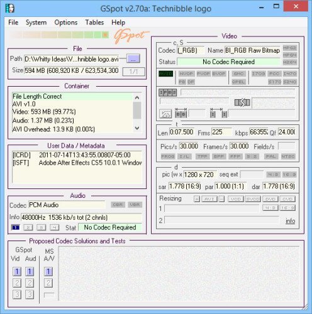
Task: Select the 'File Length Correct' row
Action: click(72, 96)
